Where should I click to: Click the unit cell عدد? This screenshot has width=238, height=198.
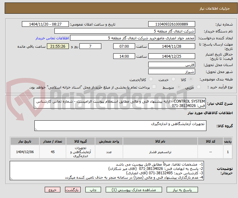[109, 152]
